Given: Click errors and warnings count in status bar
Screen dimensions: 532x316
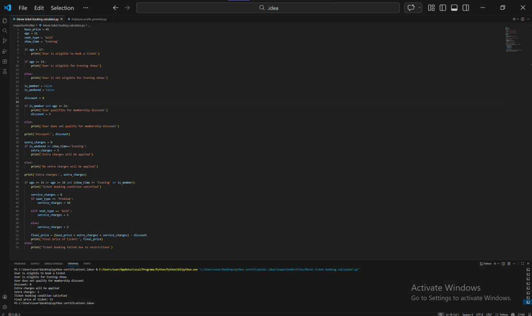Looking at the screenshot, I should pos(14,314).
